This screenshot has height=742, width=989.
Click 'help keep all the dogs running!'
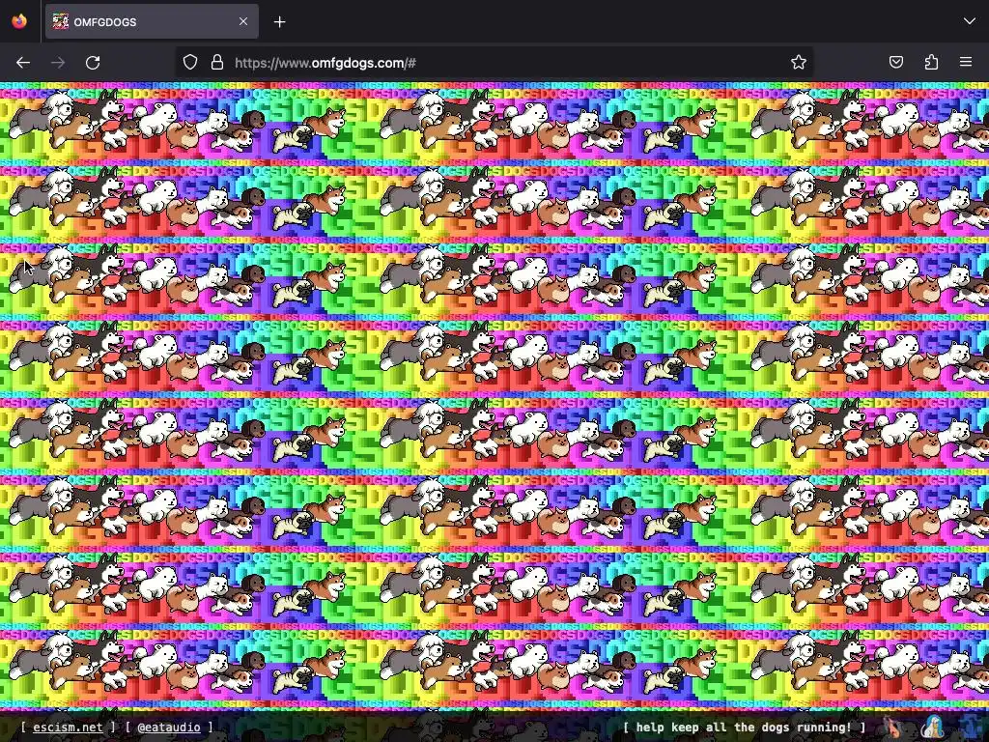(x=744, y=727)
